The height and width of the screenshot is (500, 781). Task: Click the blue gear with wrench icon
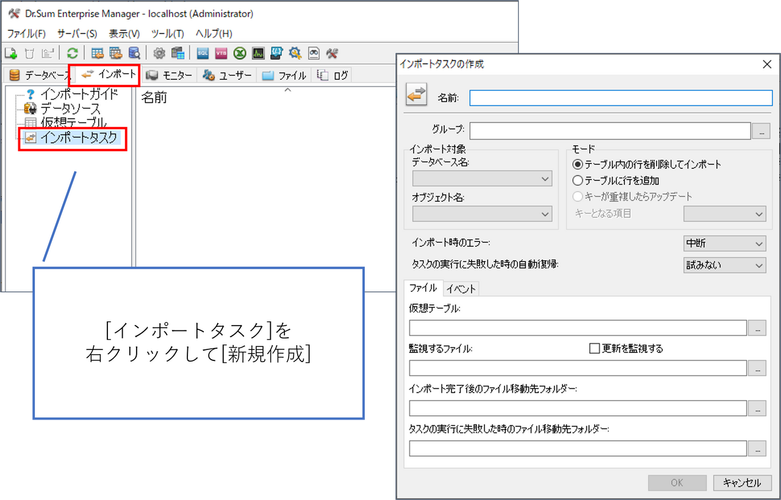(295, 53)
